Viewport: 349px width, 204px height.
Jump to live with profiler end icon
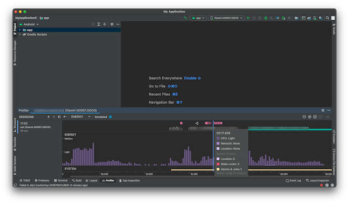coord(328,117)
